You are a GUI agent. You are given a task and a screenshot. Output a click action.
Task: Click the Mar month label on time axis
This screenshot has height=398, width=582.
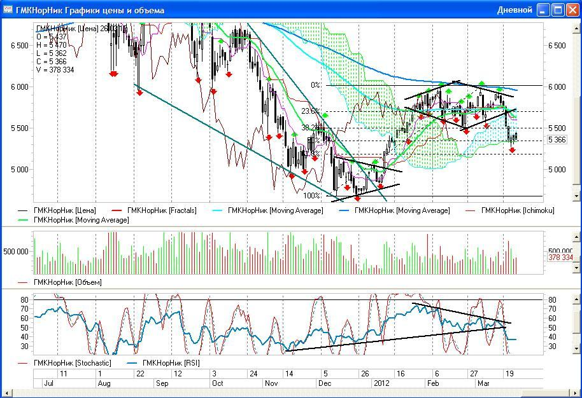click(x=483, y=383)
